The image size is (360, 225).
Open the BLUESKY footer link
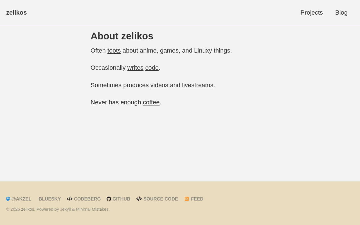tap(49, 199)
